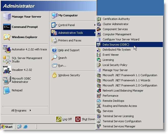
Task: Click Terminal Services Configuration text
Action: coord(122,121)
